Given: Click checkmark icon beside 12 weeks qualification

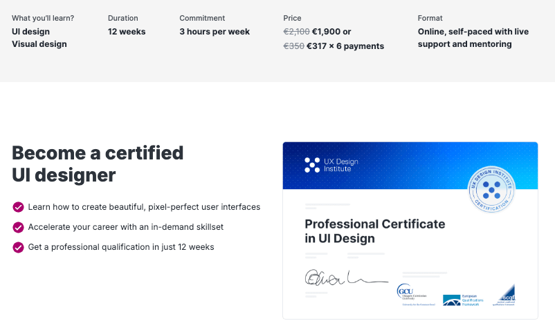Looking at the screenshot, I should pyautogui.click(x=18, y=247).
